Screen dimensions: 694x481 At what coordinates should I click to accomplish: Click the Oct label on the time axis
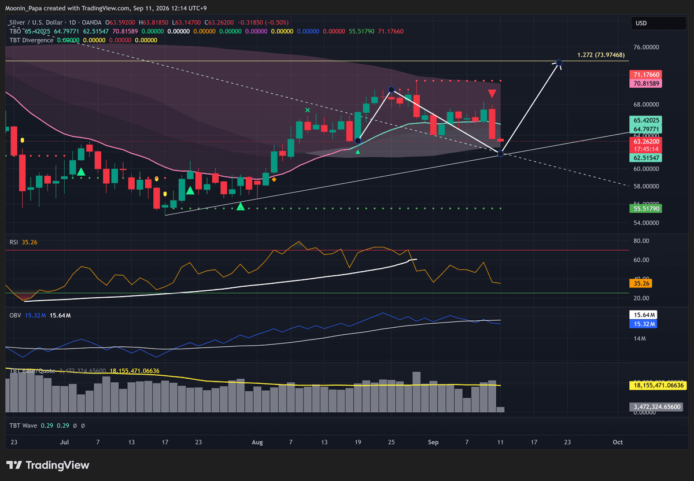(618, 442)
